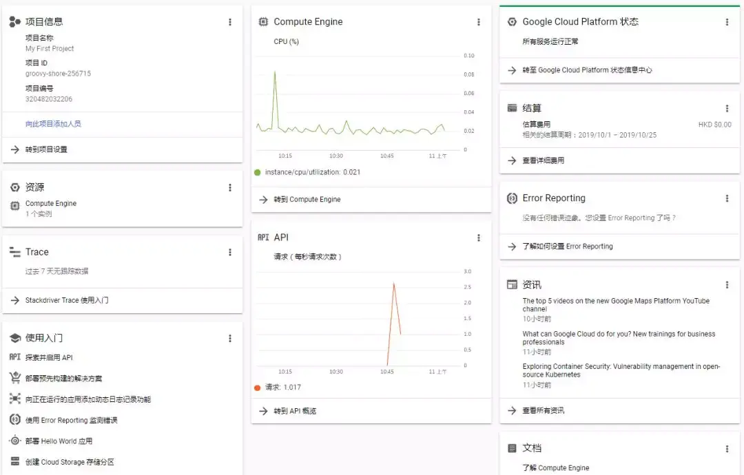Click the Trace header icon

(14, 252)
